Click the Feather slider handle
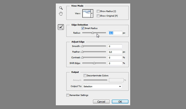 pyautogui.click(x=82, y=52)
